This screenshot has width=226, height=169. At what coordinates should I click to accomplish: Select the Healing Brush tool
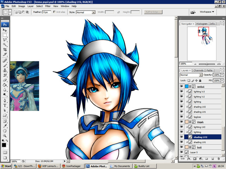pyautogui.click(x=5, y=61)
